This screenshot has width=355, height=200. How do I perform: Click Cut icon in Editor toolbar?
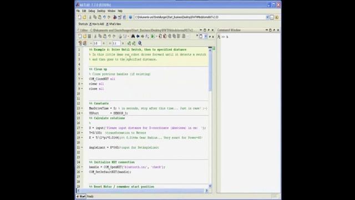(x=95, y=36)
